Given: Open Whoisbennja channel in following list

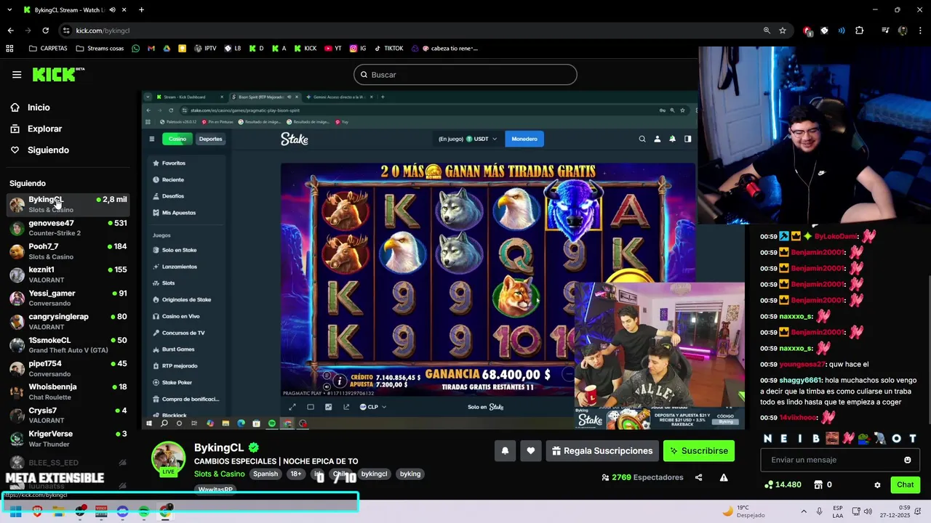Looking at the screenshot, I should tap(68, 392).
